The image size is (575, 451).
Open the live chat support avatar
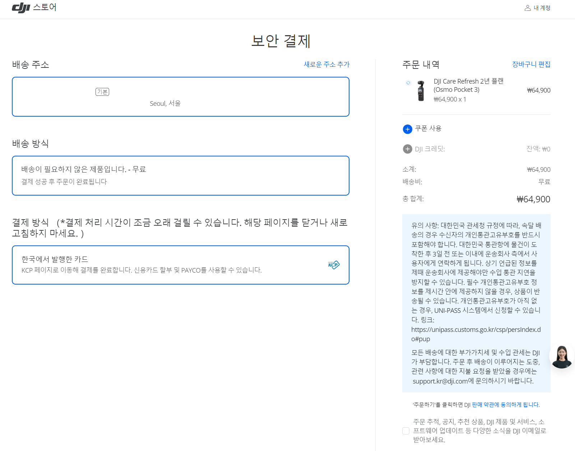click(562, 356)
